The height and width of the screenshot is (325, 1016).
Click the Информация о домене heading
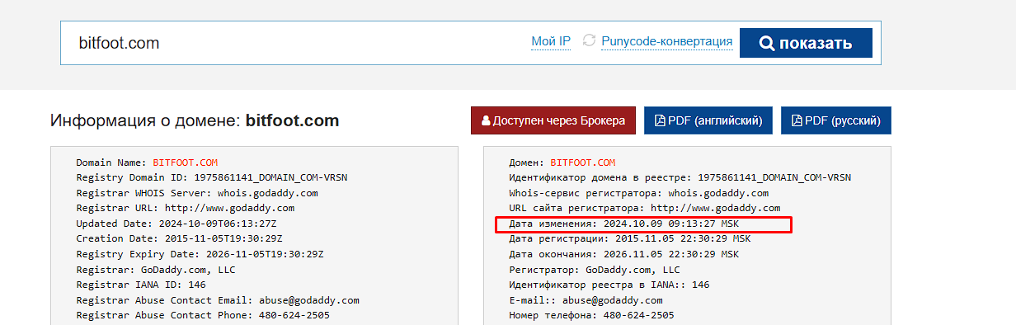[x=195, y=120]
